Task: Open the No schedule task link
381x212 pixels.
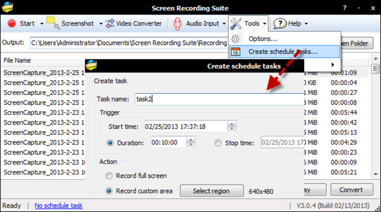Action: (59, 206)
